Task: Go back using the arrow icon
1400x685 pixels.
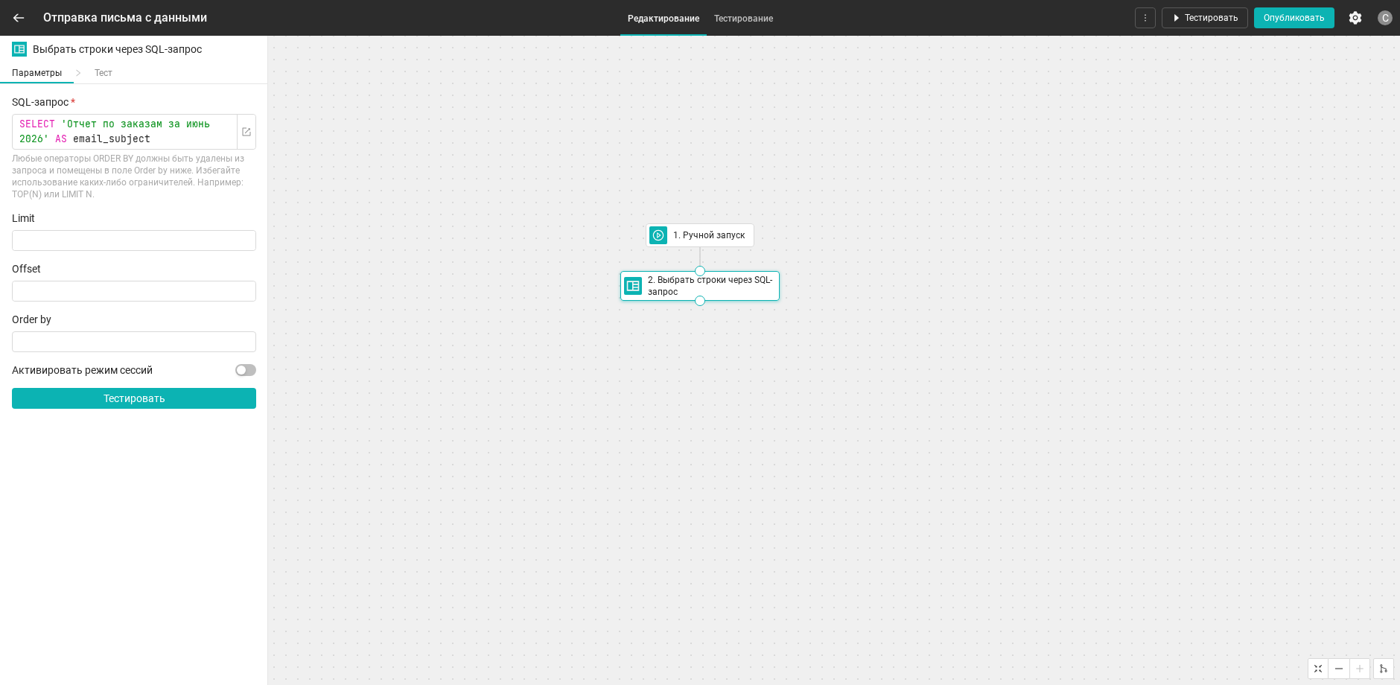Action: coord(19,18)
